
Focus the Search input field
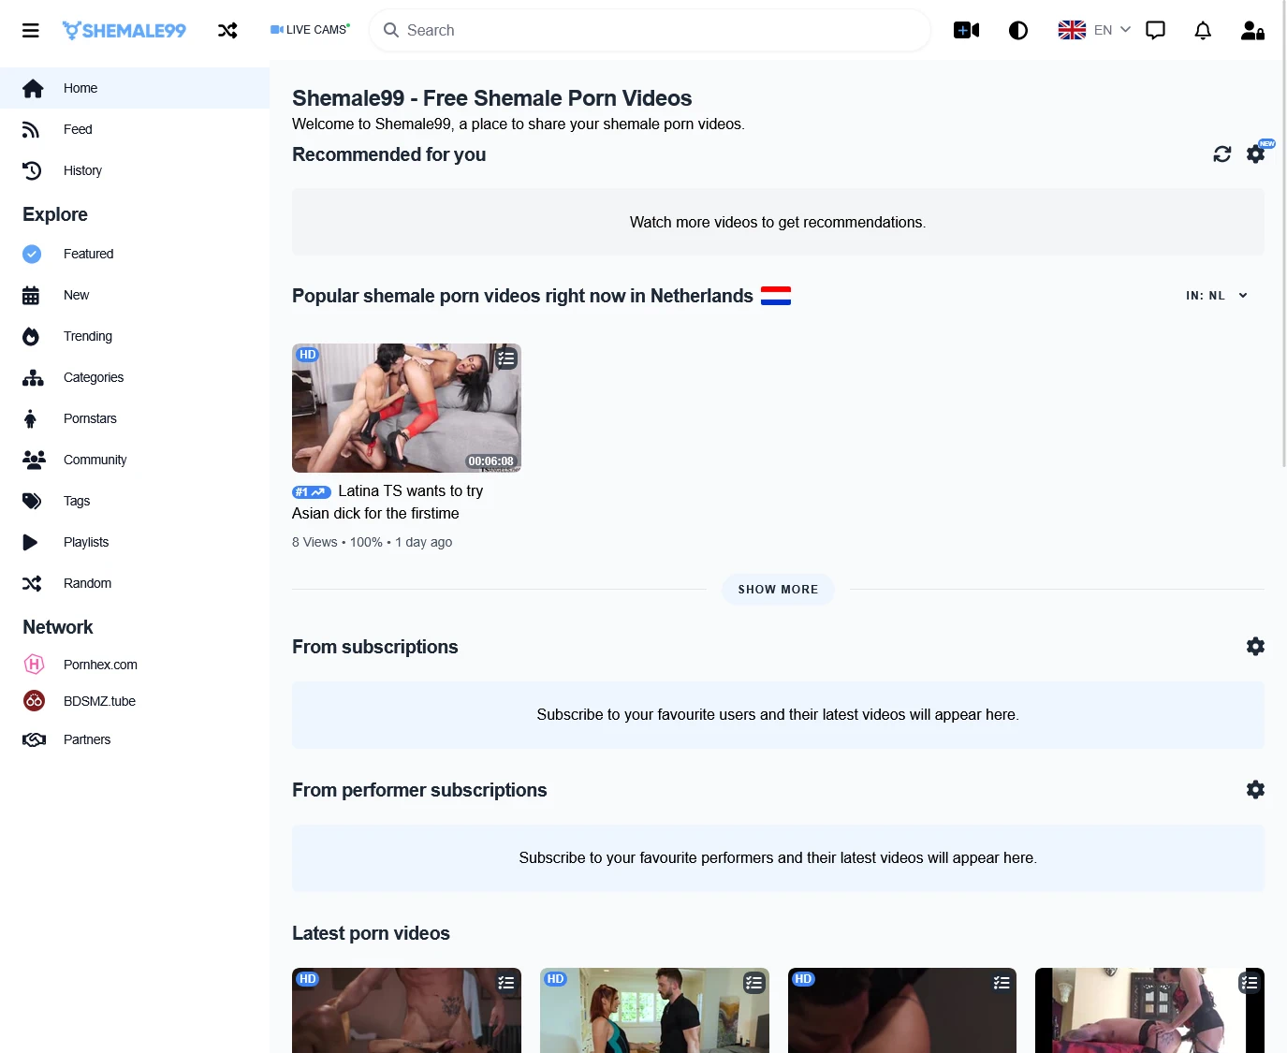click(x=651, y=30)
